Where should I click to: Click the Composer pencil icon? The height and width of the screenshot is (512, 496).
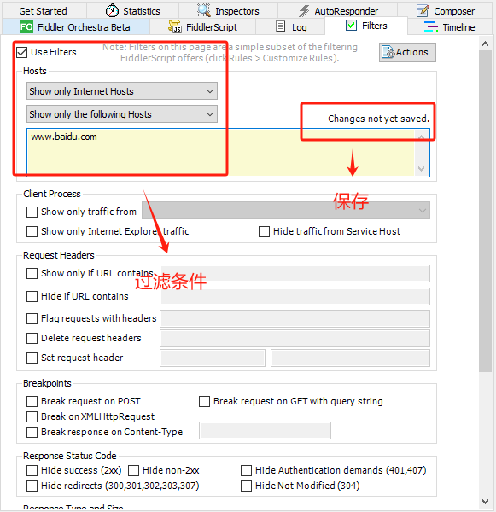[x=423, y=11]
